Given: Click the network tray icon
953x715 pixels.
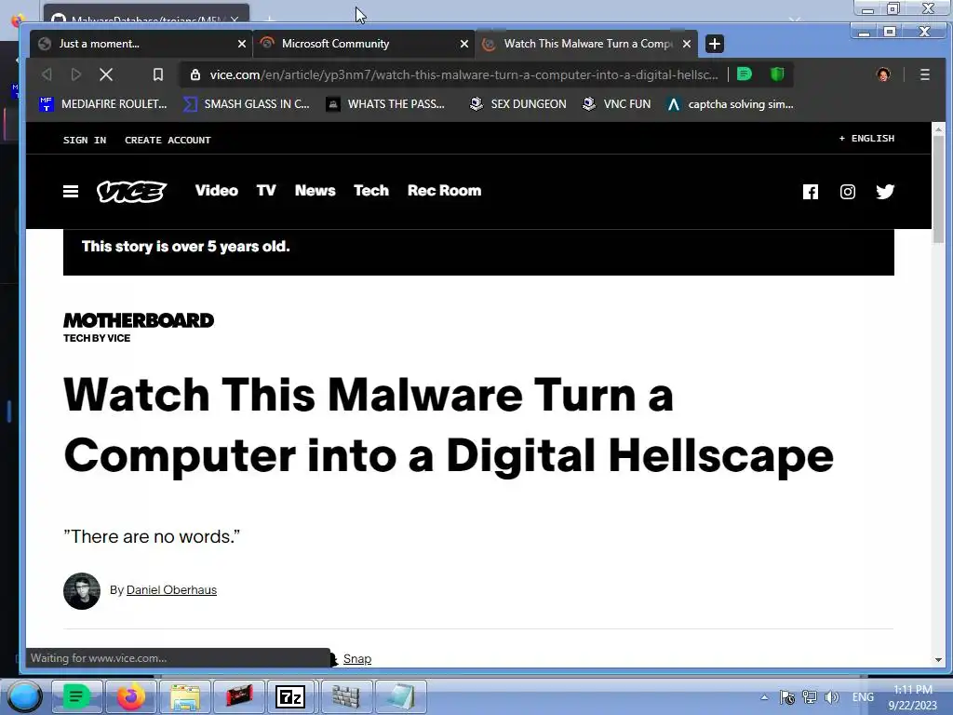Looking at the screenshot, I should [x=809, y=697].
